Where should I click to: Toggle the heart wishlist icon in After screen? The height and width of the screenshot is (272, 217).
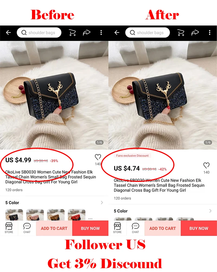click(206, 165)
